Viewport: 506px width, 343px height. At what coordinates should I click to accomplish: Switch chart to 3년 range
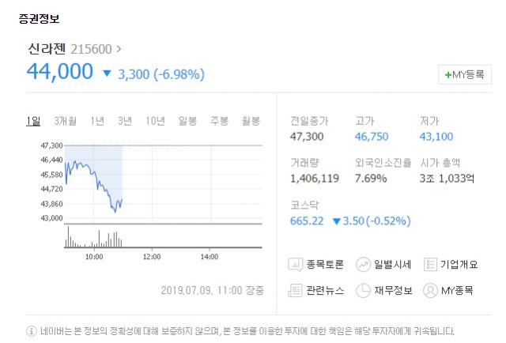(x=124, y=121)
